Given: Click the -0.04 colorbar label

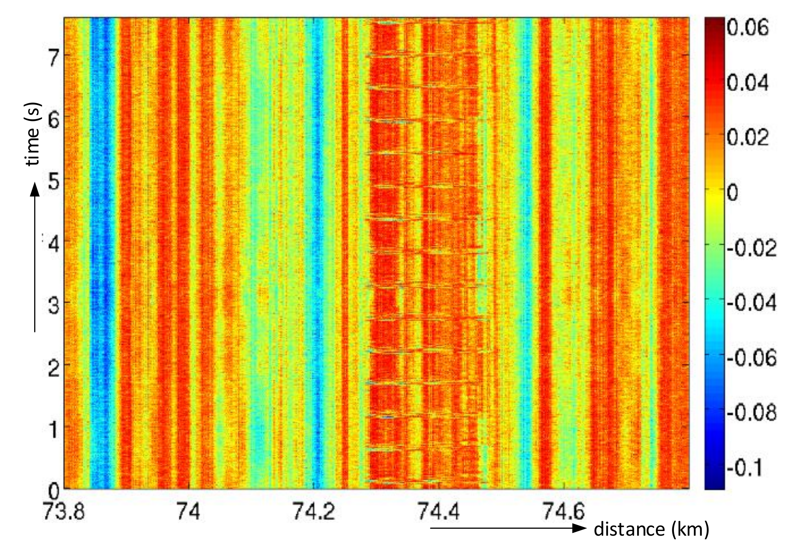Looking at the screenshot, I should pyautogui.click(x=751, y=303).
